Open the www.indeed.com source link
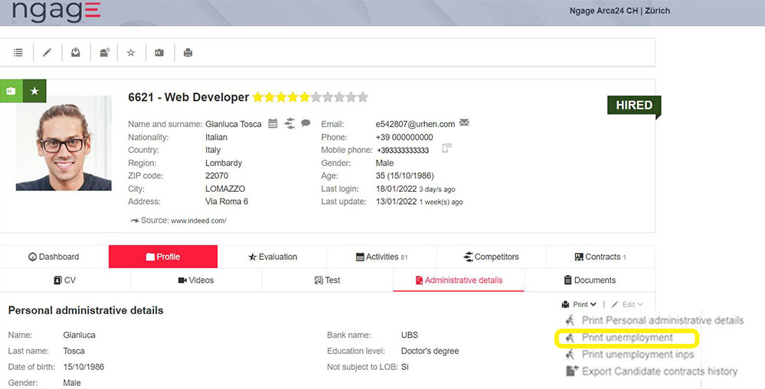This screenshot has width=765, height=389. pyautogui.click(x=198, y=221)
